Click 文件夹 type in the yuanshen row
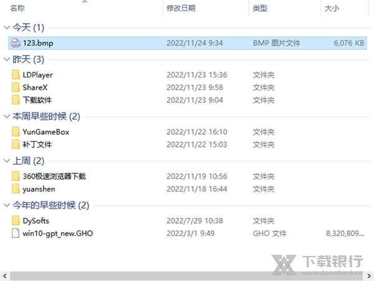374x281 pixels. tap(264, 189)
